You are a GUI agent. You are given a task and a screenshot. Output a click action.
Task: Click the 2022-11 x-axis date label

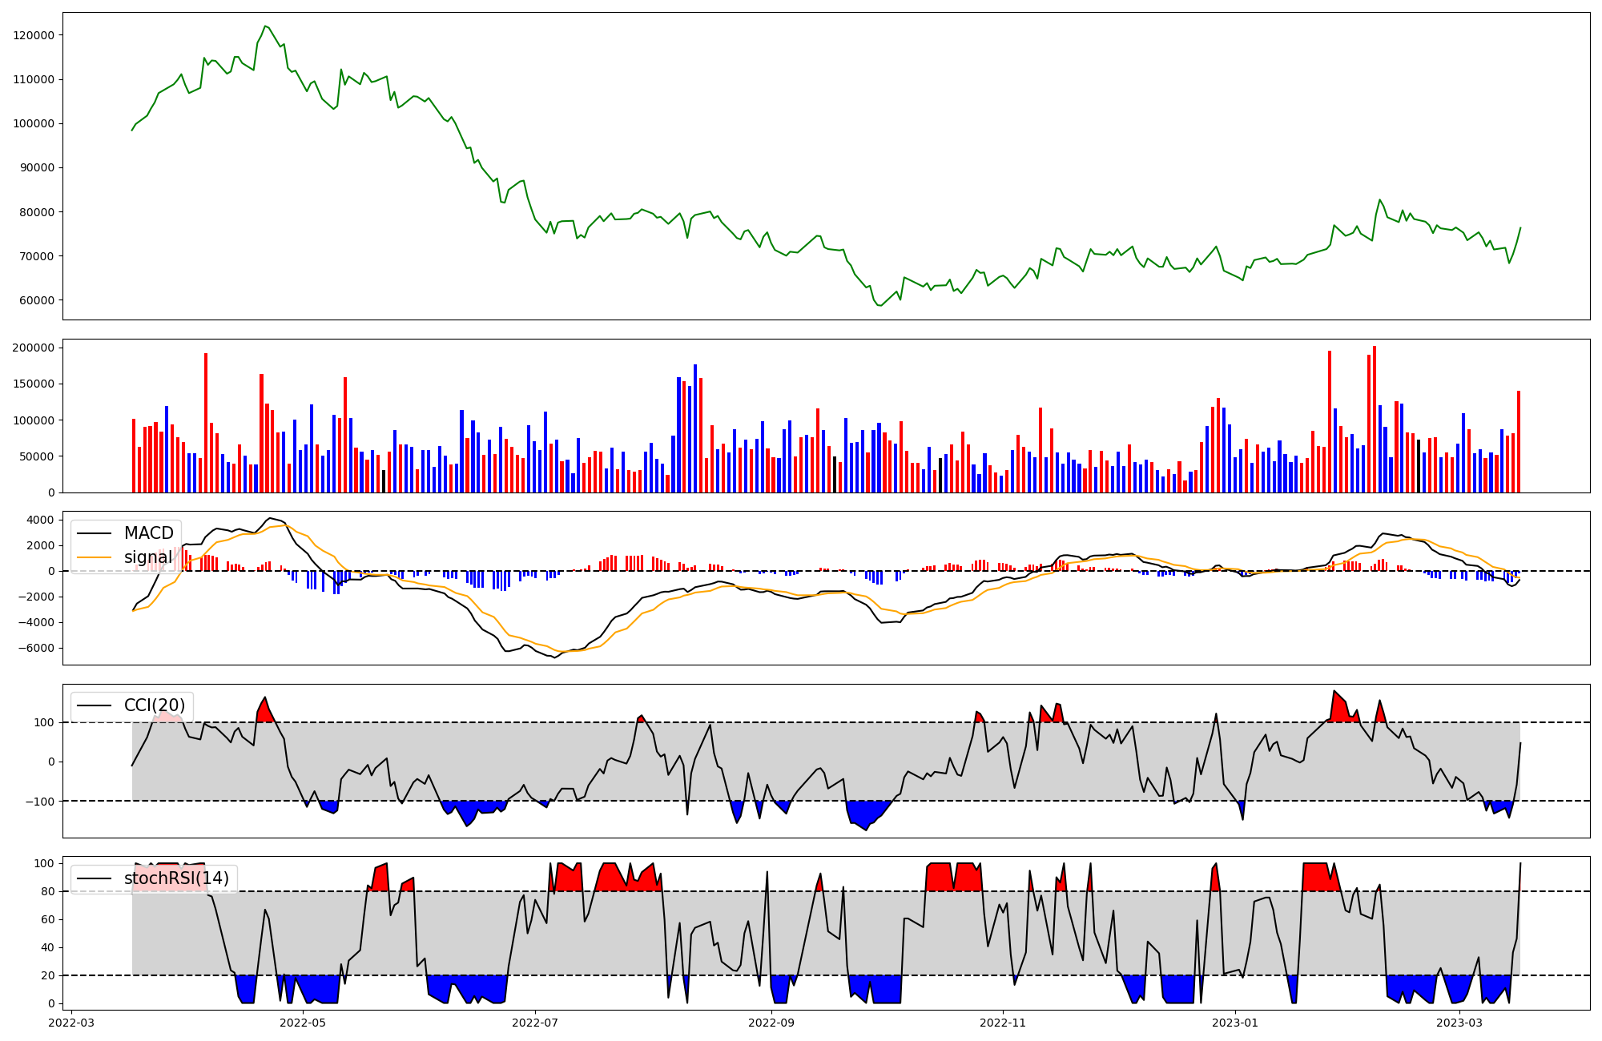click(1003, 1023)
